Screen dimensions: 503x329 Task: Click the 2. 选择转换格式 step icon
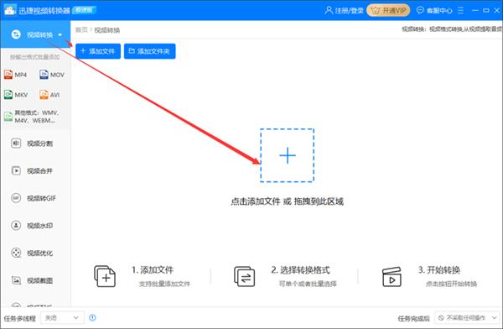(x=245, y=276)
